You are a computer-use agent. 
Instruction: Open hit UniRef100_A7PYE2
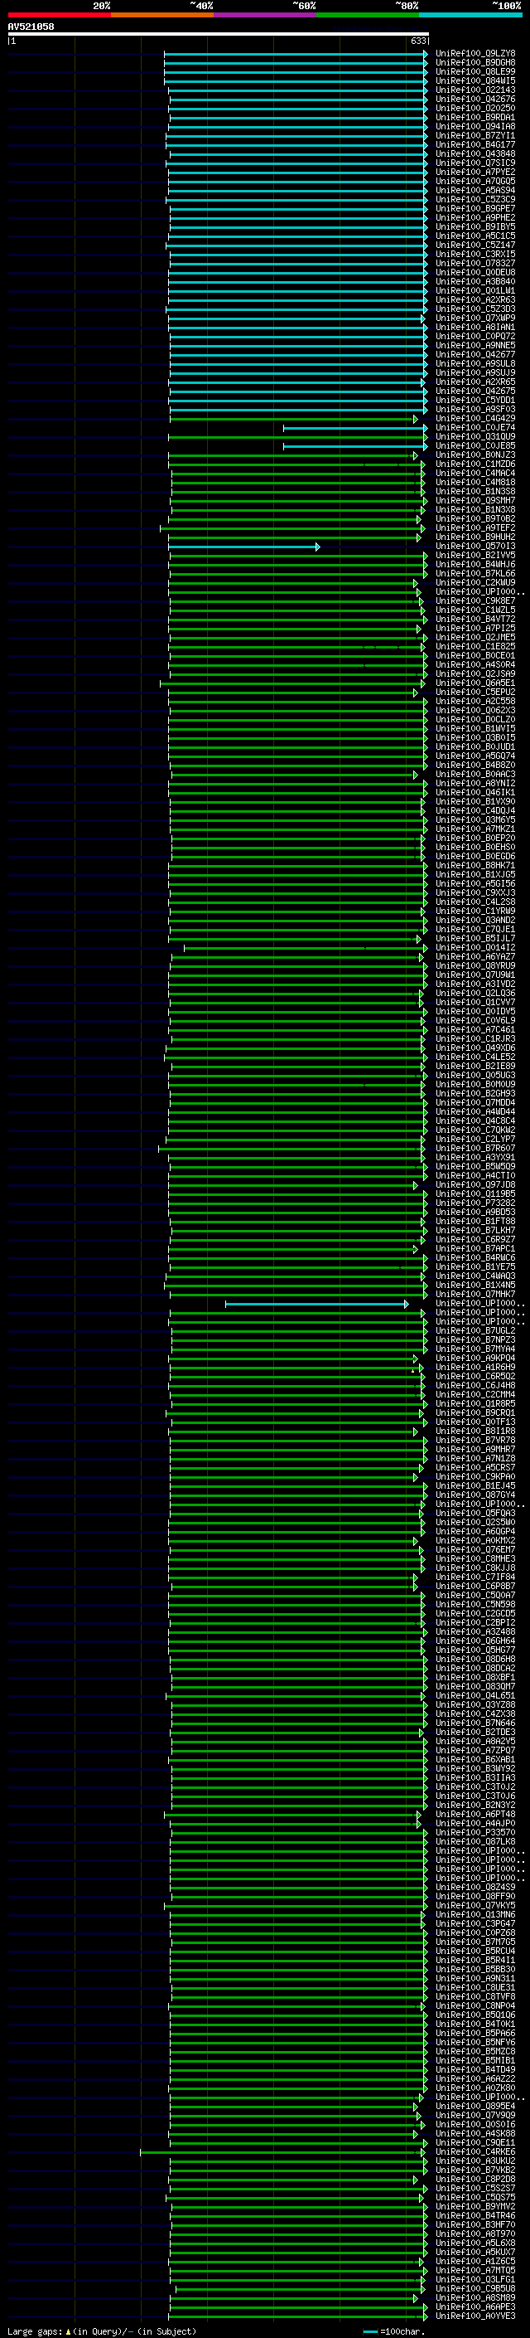[x=475, y=173]
